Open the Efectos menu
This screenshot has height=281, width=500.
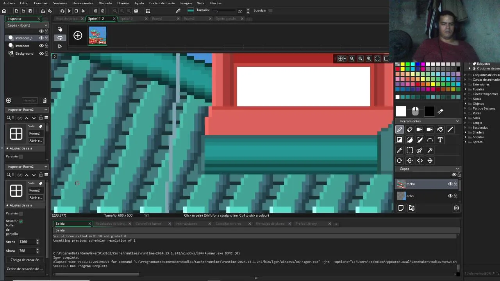[216, 3]
